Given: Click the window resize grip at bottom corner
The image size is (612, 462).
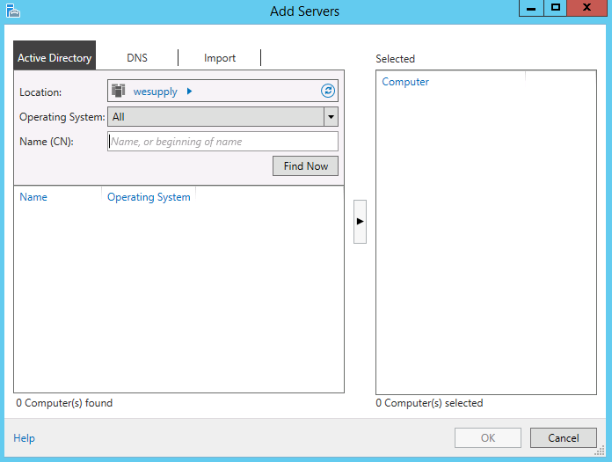Looking at the screenshot, I should [x=600, y=451].
